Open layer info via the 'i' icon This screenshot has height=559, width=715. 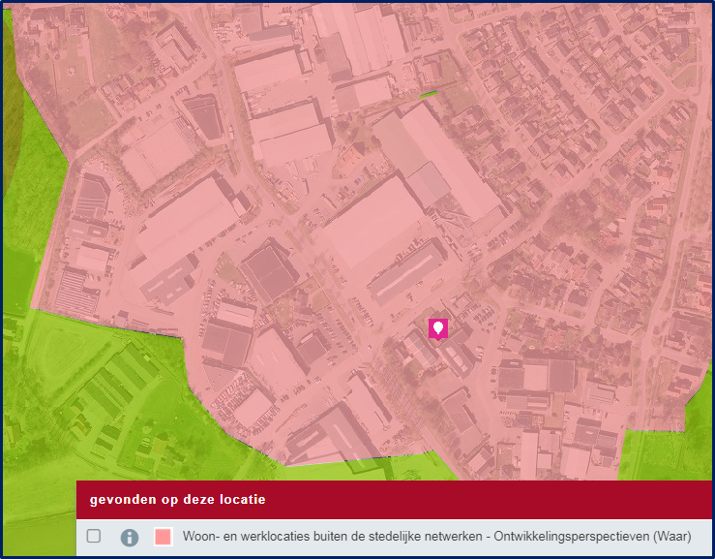point(130,537)
